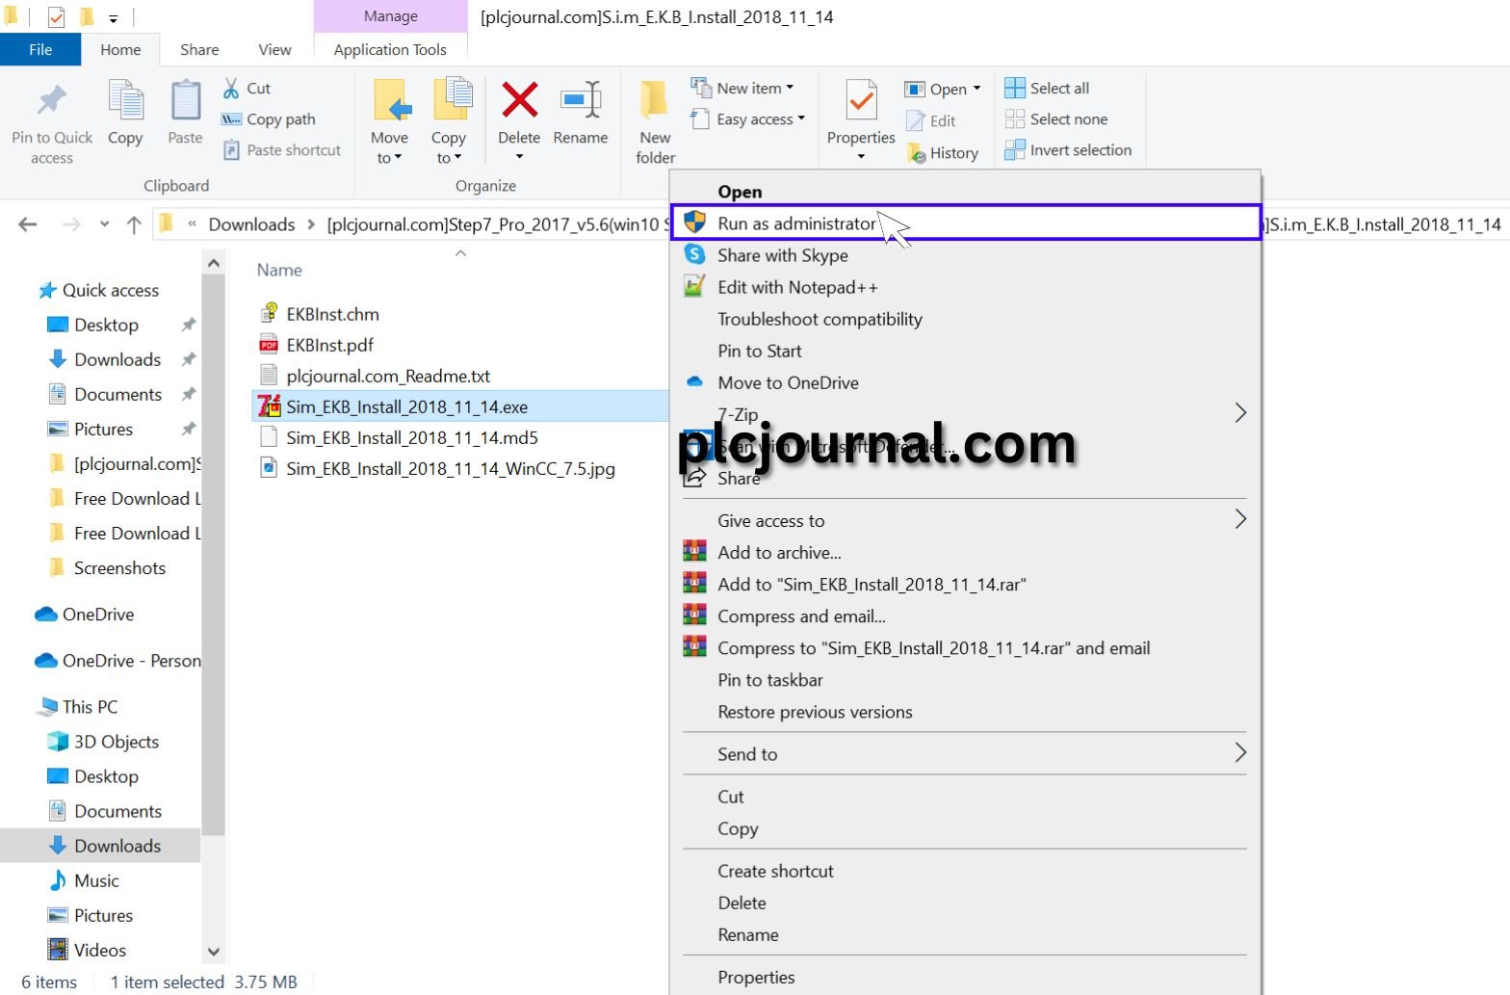This screenshot has width=1510, height=995.
Task: Switch to the Share ribbon tab
Action: [199, 50]
